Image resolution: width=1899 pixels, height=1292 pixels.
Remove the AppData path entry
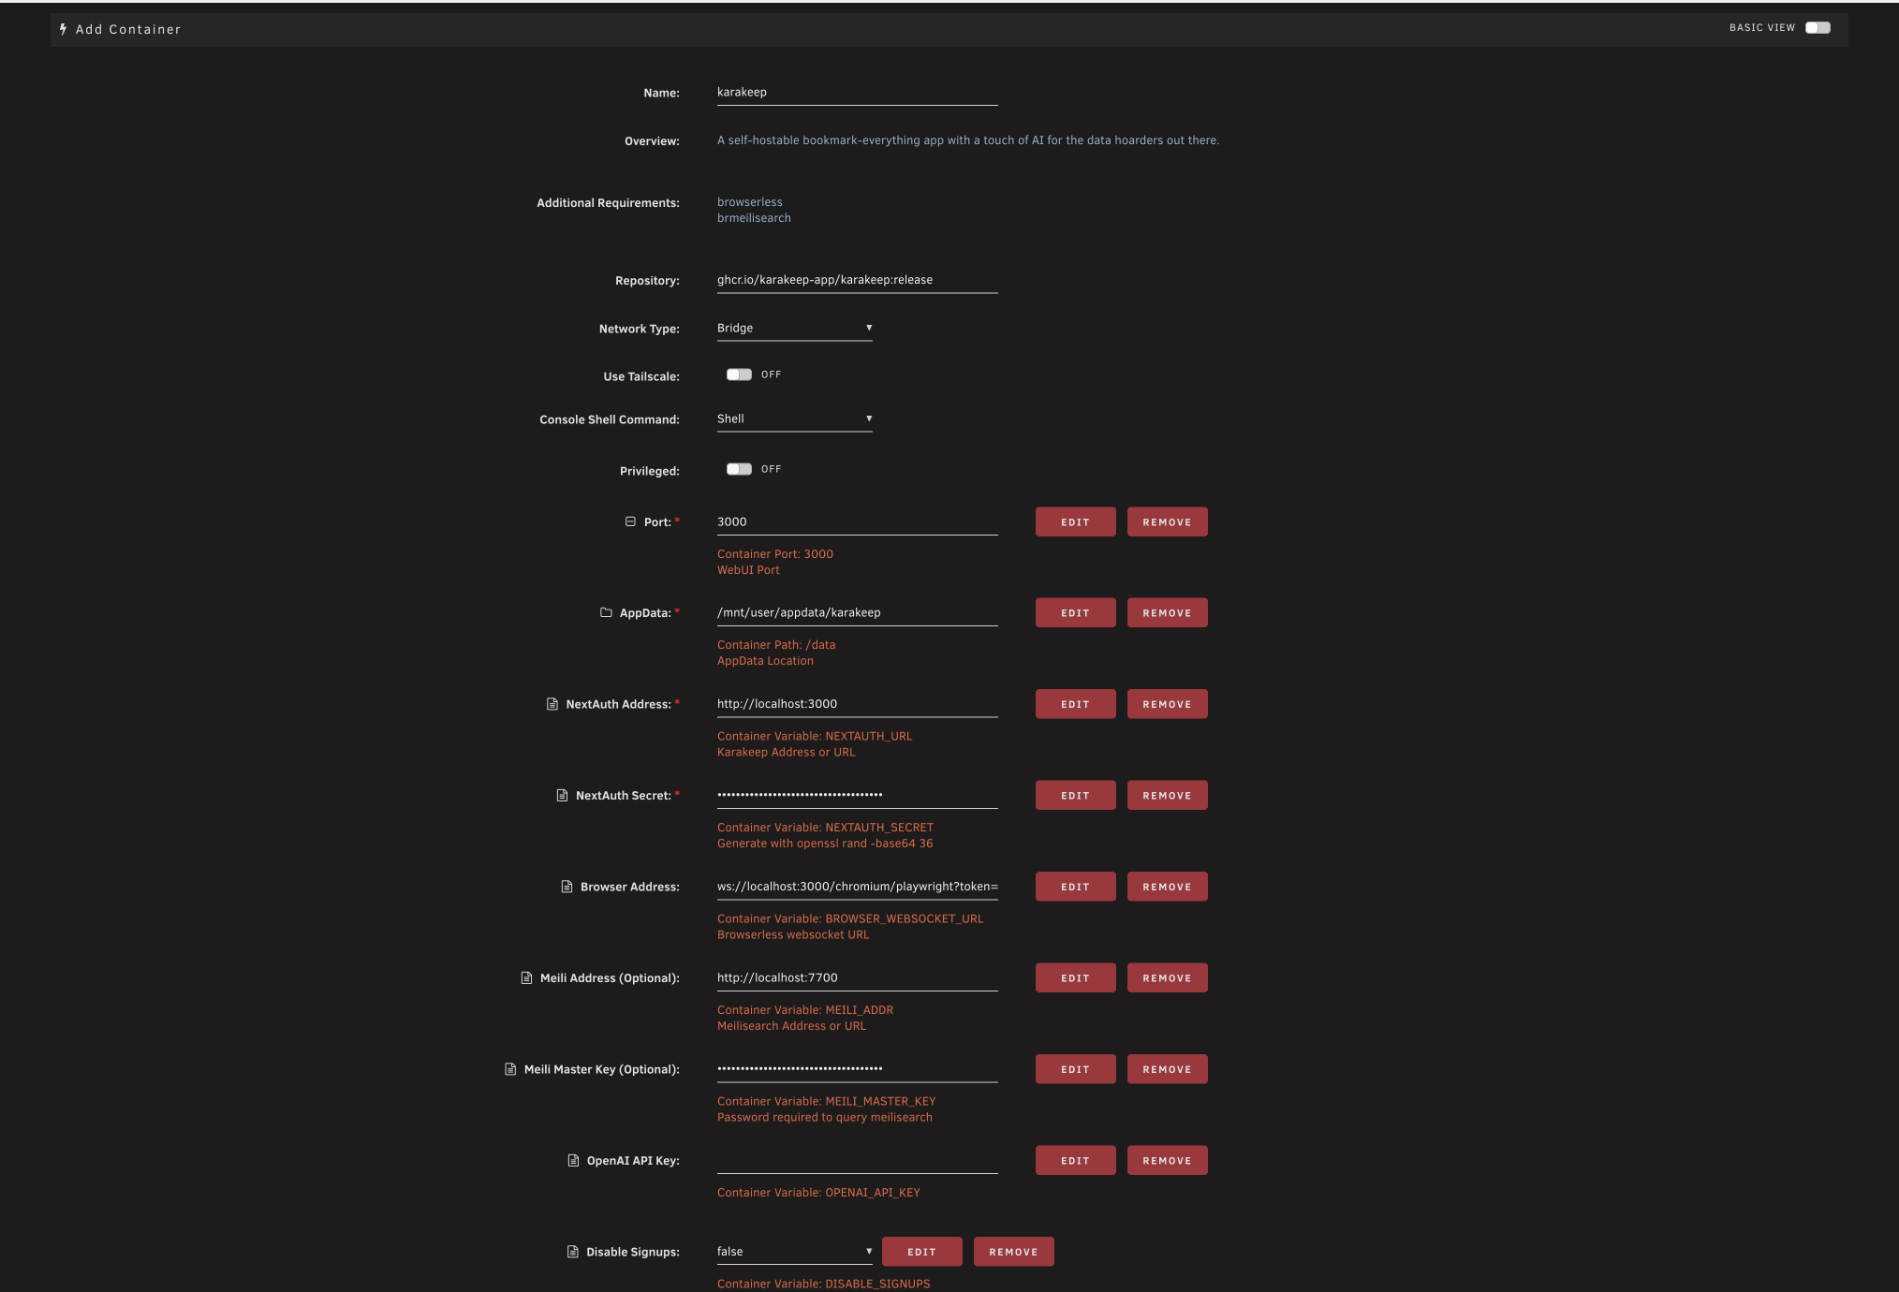tap(1167, 613)
